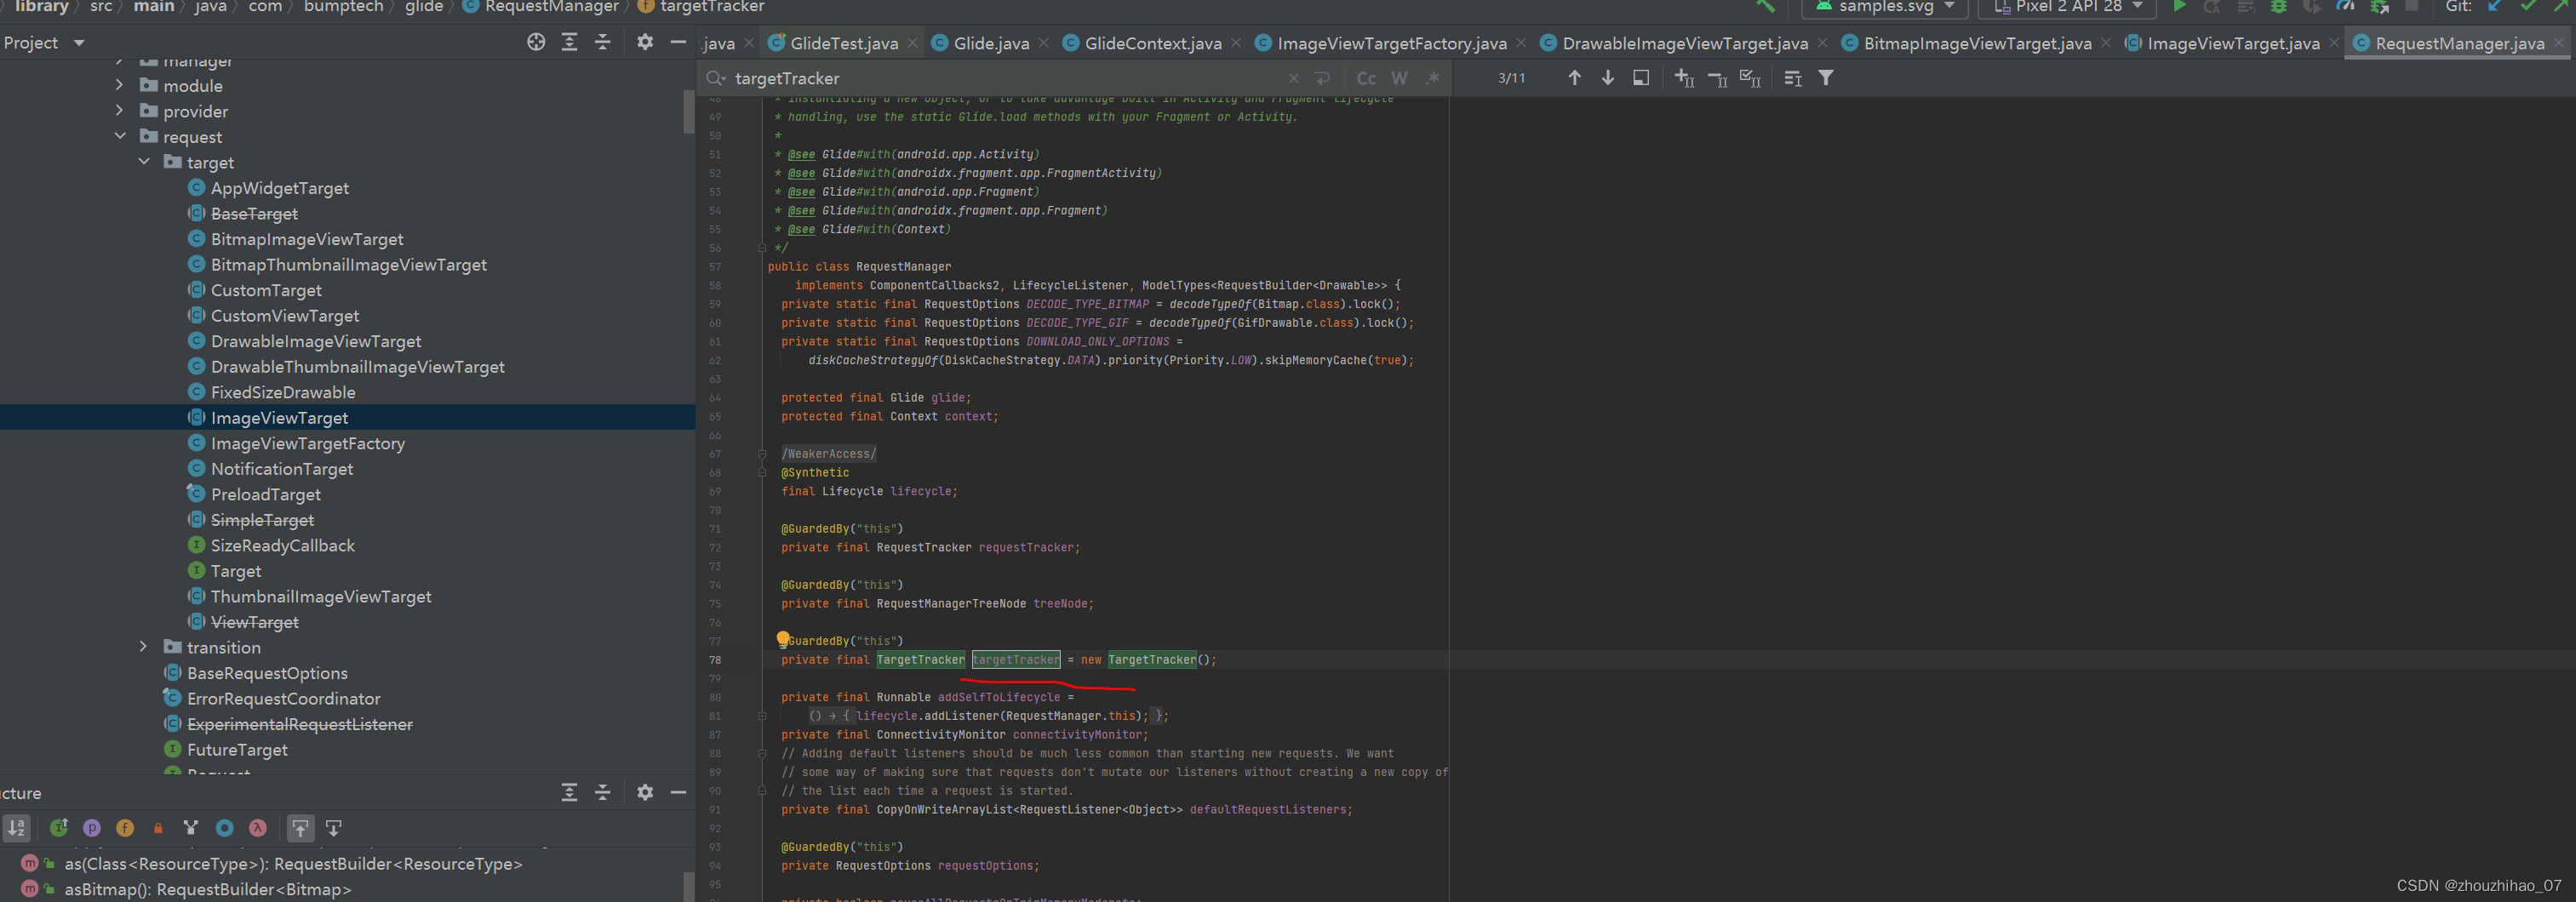Open Structure panel settings gear
2576x902 pixels.
645,792
